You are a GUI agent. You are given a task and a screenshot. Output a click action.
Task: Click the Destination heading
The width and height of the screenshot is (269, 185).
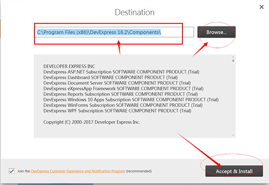(134, 13)
